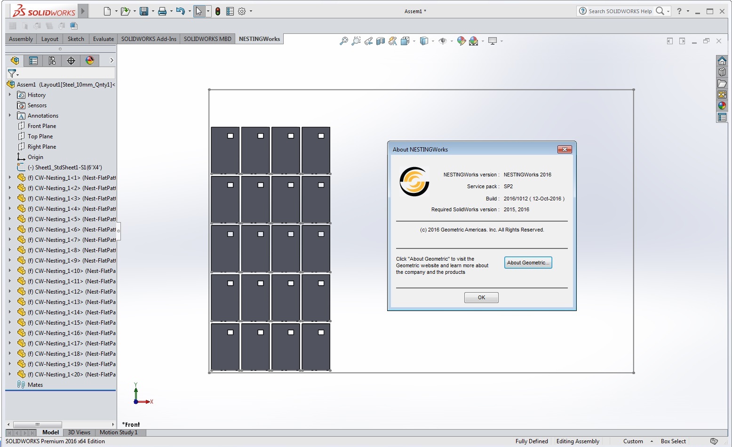Expand SOLIDWORKS menu flyout arrow
The image size is (732, 447).
tap(83, 11)
